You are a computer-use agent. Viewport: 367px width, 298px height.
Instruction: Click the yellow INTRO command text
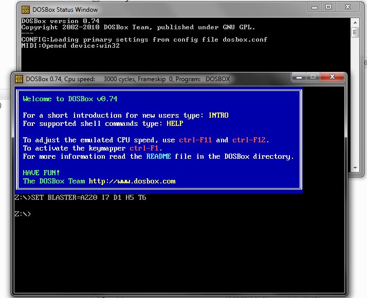(218, 115)
